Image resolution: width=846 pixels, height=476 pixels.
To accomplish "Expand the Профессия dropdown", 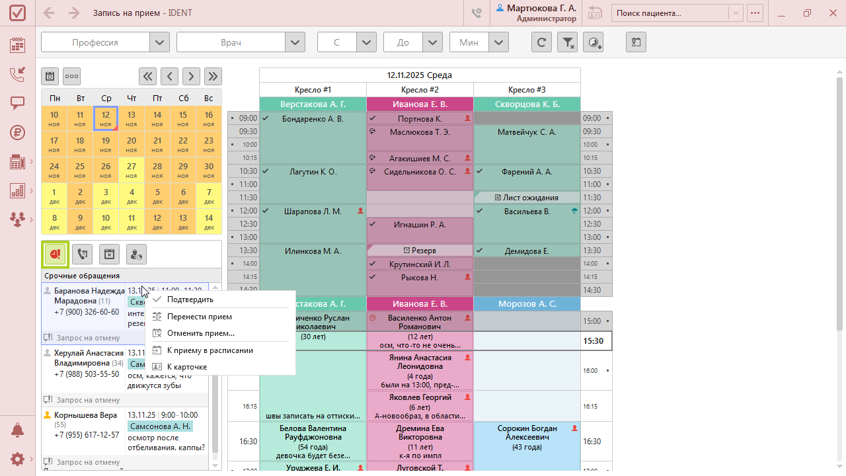I will tap(159, 42).
